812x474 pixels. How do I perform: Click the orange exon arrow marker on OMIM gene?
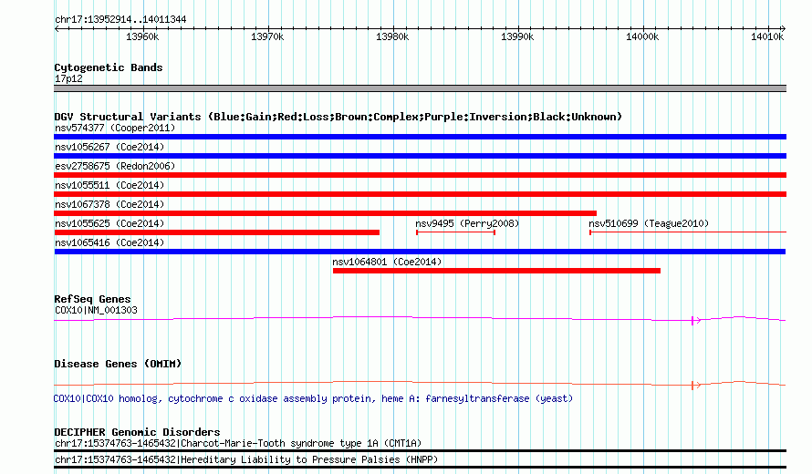[x=695, y=385]
